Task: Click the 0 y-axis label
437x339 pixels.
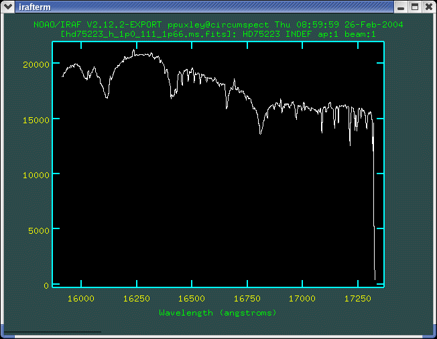Action: 46,285
